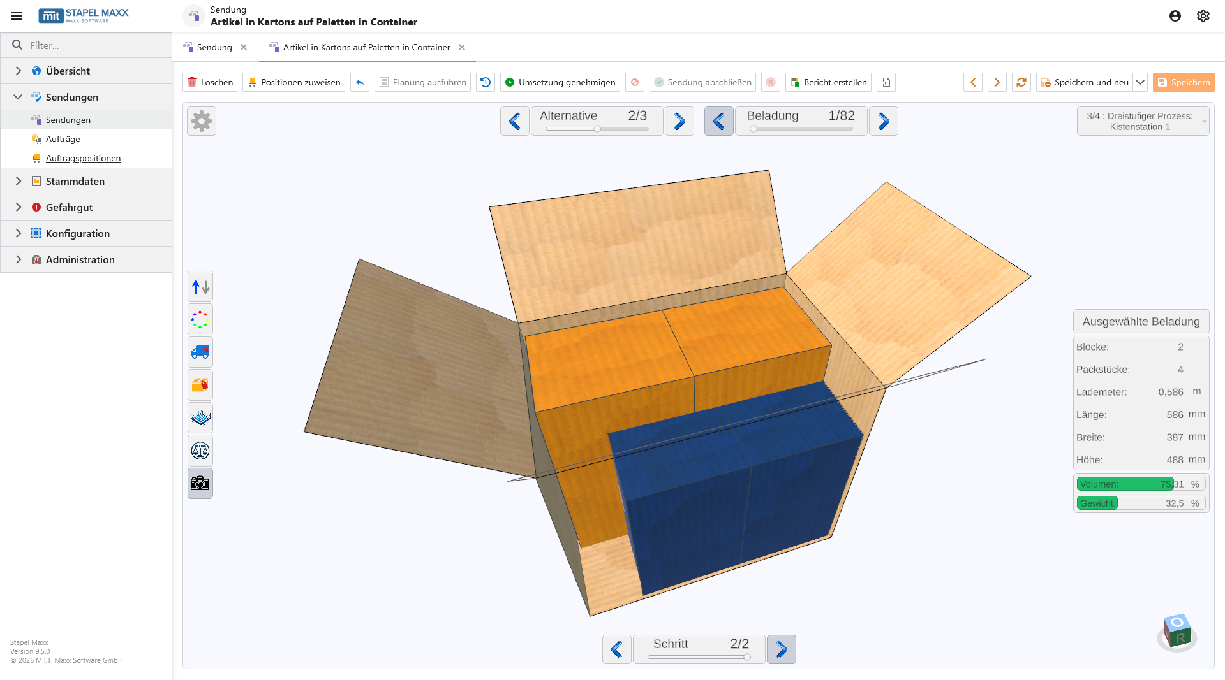Open the hamburger navigation menu
Viewport: 1225px width, 680px height.
(17, 16)
